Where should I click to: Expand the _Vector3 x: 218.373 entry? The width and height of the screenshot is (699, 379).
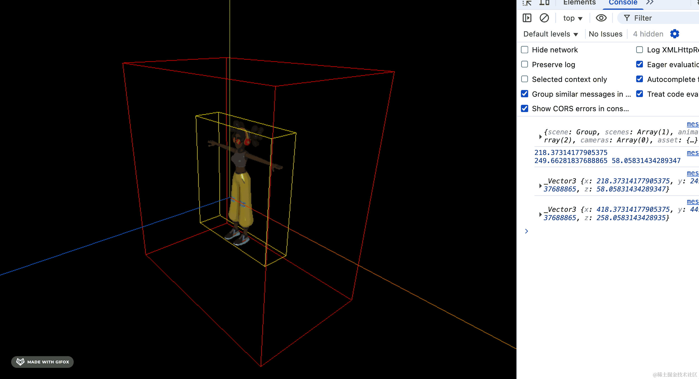540,186
